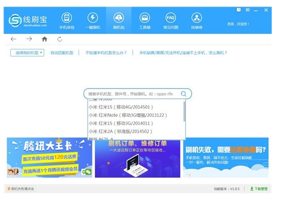
Task: Go forward with the right arrow
Action: [29, 39]
